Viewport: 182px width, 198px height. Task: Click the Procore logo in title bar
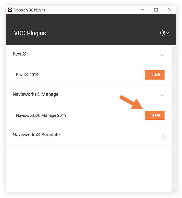(x=10, y=10)
